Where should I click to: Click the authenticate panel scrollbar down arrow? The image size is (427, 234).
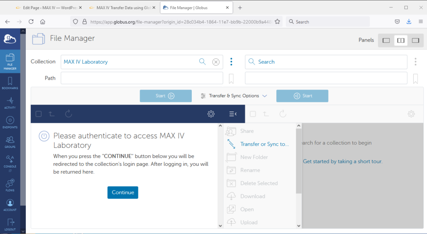[x=220, y=226]
